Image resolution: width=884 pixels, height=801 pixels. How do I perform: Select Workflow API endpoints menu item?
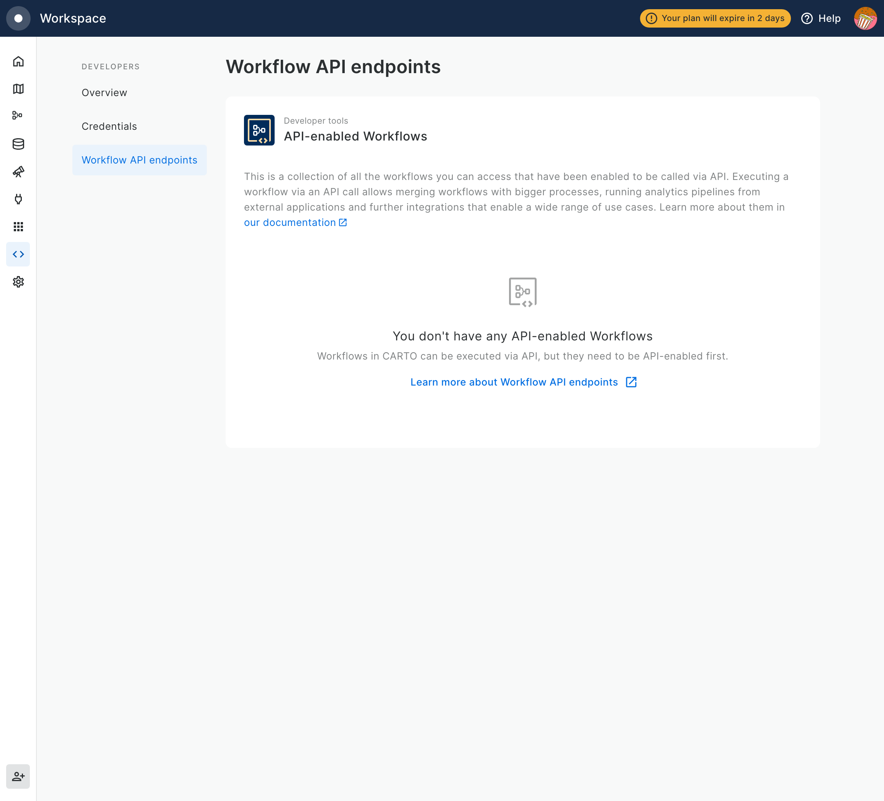pyautogui.click(x=139, y=160)
